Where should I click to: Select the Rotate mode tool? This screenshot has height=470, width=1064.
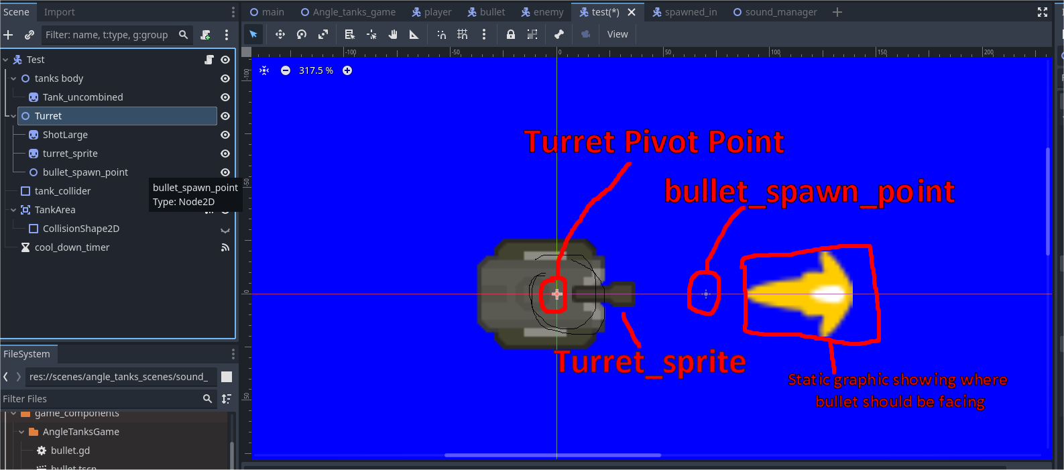click(x=302, y=34)
